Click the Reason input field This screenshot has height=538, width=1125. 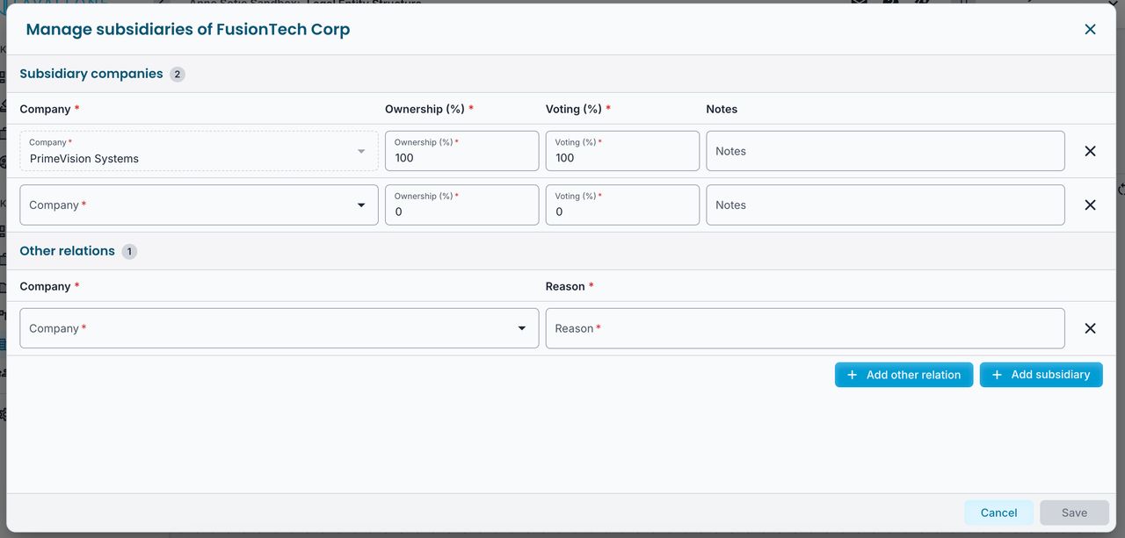tap(805, 328)
